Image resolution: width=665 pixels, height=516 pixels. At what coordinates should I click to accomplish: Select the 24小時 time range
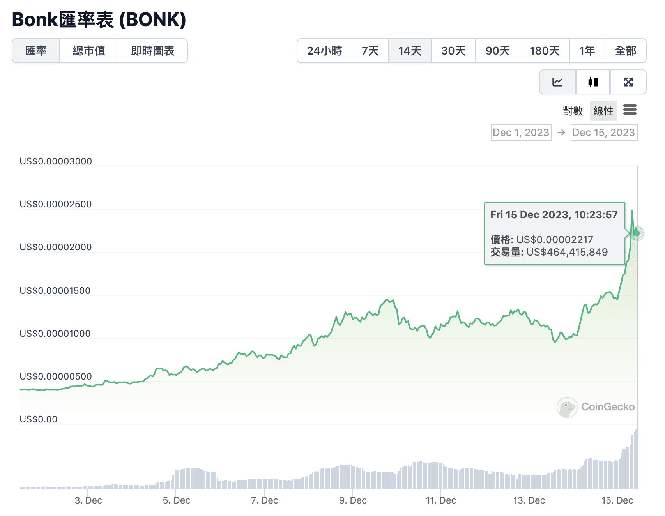325,51
